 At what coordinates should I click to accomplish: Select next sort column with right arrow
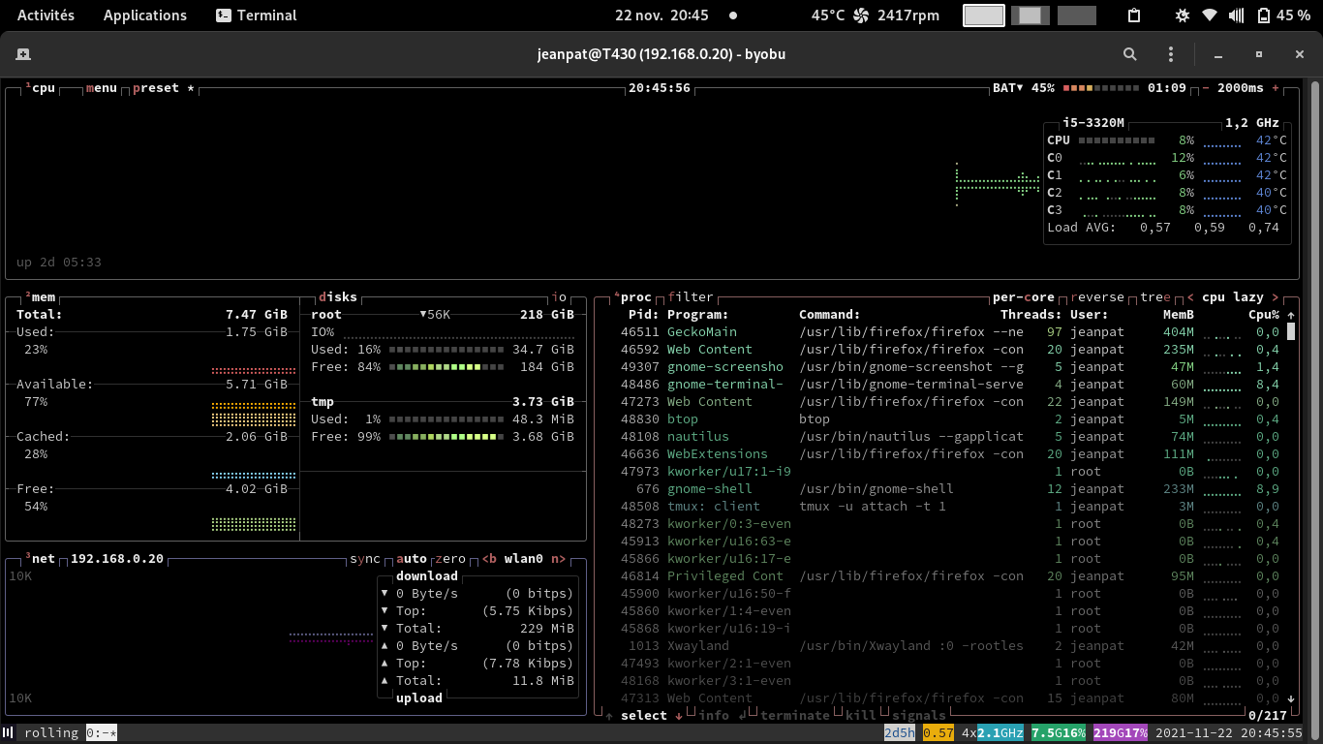click(1276, 297)
